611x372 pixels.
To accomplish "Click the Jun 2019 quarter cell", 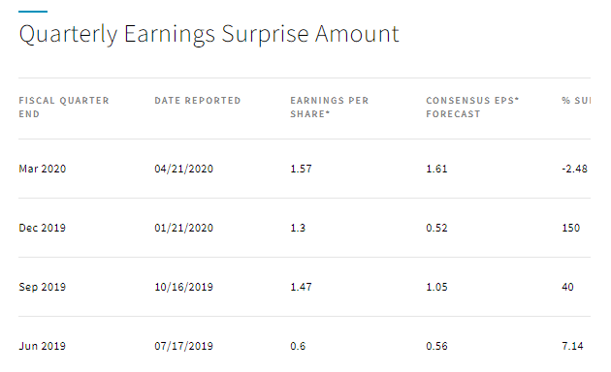I will pyautogui.click(x=42, y=346).
